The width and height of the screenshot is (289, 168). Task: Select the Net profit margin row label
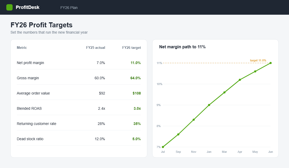(x=30, y=63)
